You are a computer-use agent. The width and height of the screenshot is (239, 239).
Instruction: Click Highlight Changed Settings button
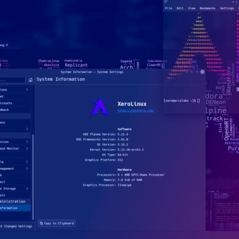(17, 226)
